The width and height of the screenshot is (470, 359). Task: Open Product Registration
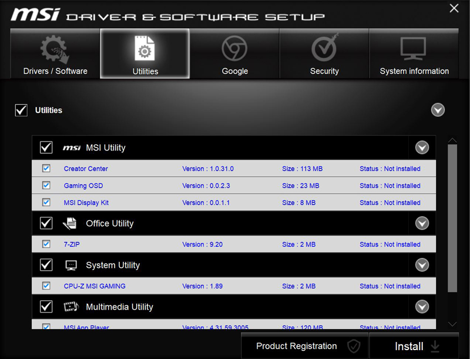[305, 346]
